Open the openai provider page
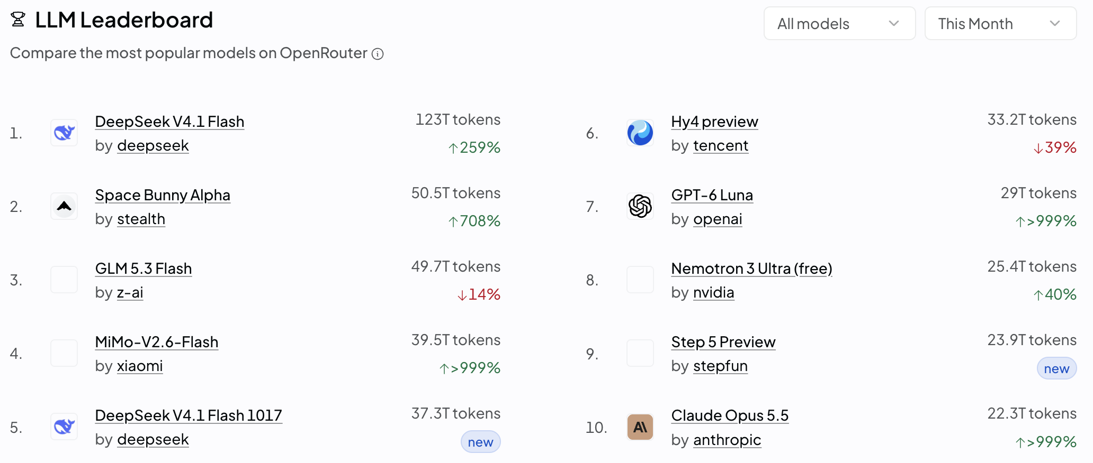Screen dimensions: 1093x463 [x=718, y=219]
